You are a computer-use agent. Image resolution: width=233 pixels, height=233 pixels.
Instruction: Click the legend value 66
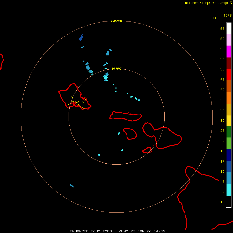222,28
